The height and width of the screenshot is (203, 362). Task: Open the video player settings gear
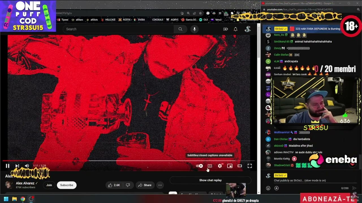click(220, 166)
